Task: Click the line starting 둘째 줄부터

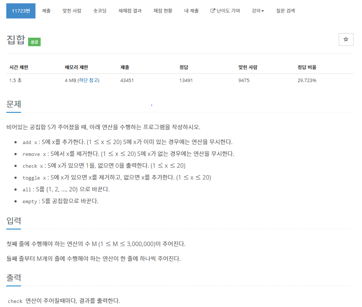Action: coord(93,259)
